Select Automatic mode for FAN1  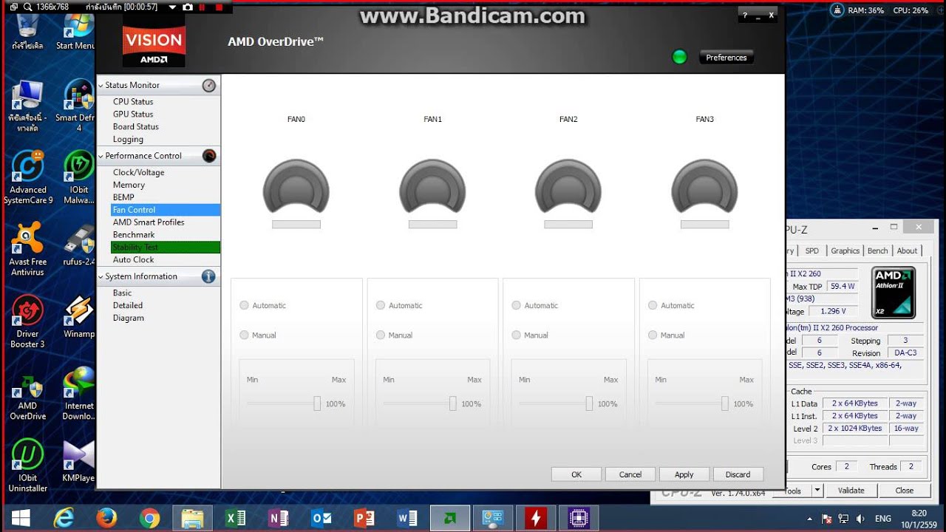coord(381,305)
